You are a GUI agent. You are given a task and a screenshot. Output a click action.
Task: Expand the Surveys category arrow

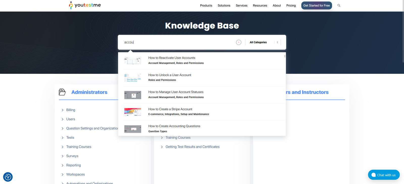[63, 156]
